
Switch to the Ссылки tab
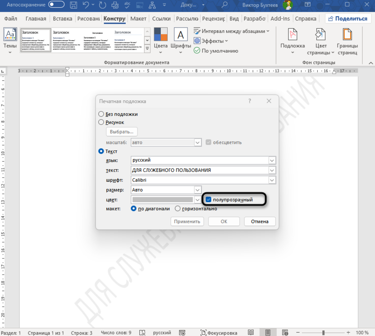click(x=161, y=18)
